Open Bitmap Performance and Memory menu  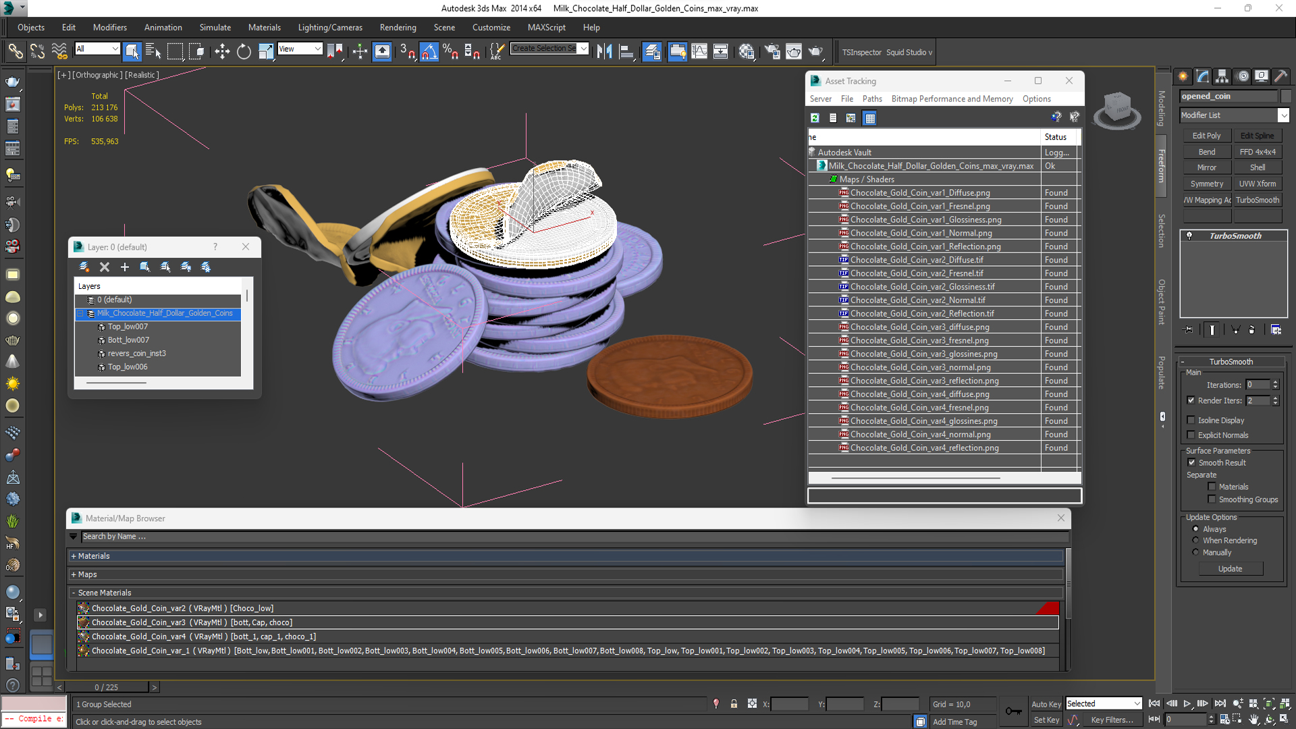tap(952, 99)
